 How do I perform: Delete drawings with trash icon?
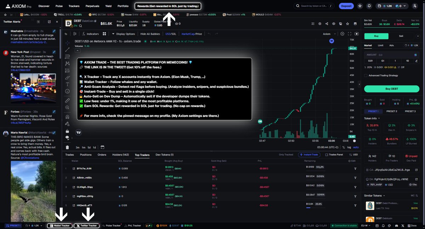click(67, 147)
